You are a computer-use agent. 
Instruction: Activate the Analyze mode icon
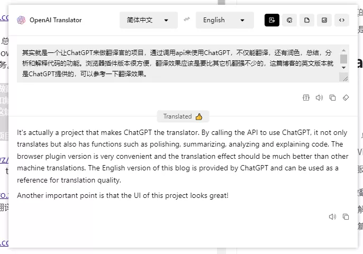pyautogui.click(x=324, y=20)
